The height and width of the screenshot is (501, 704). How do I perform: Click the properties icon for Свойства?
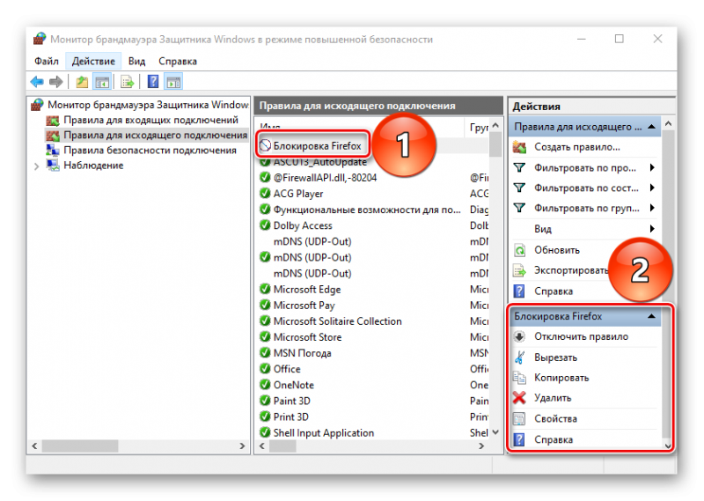(x=519, y=419)
